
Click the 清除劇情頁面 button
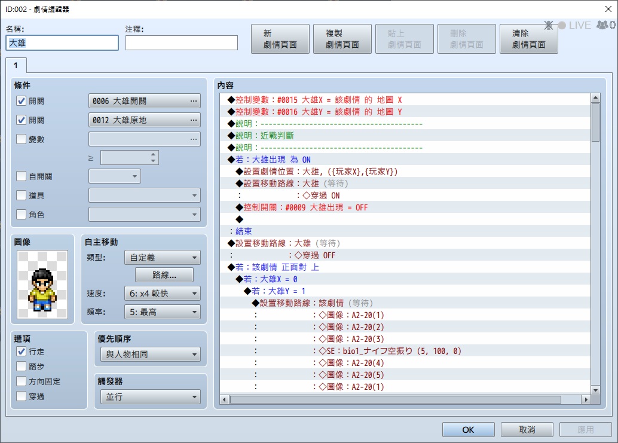[x=529, y=39]
